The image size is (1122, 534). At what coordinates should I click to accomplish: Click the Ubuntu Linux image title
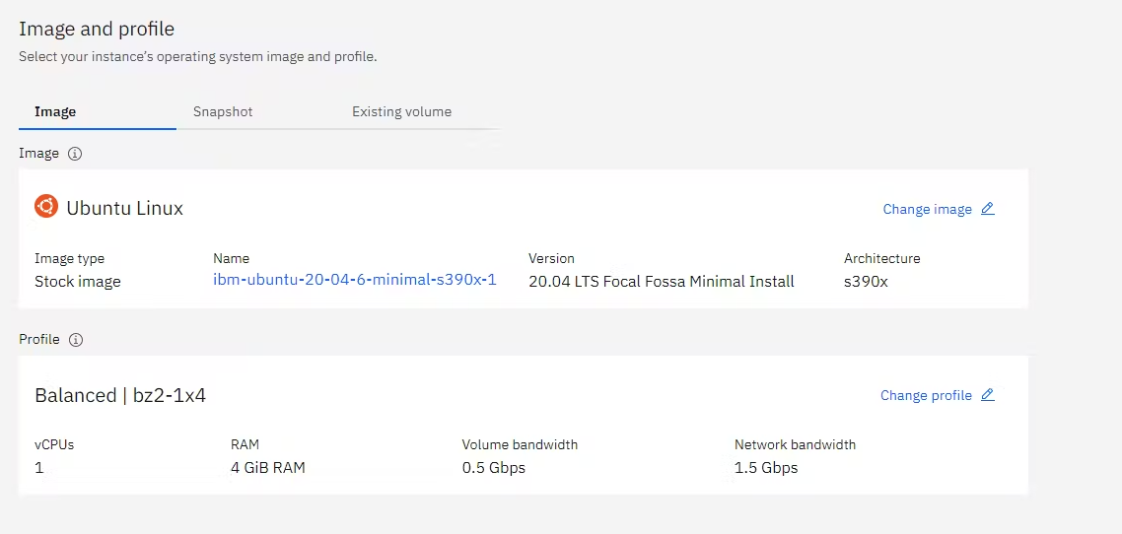124,208
